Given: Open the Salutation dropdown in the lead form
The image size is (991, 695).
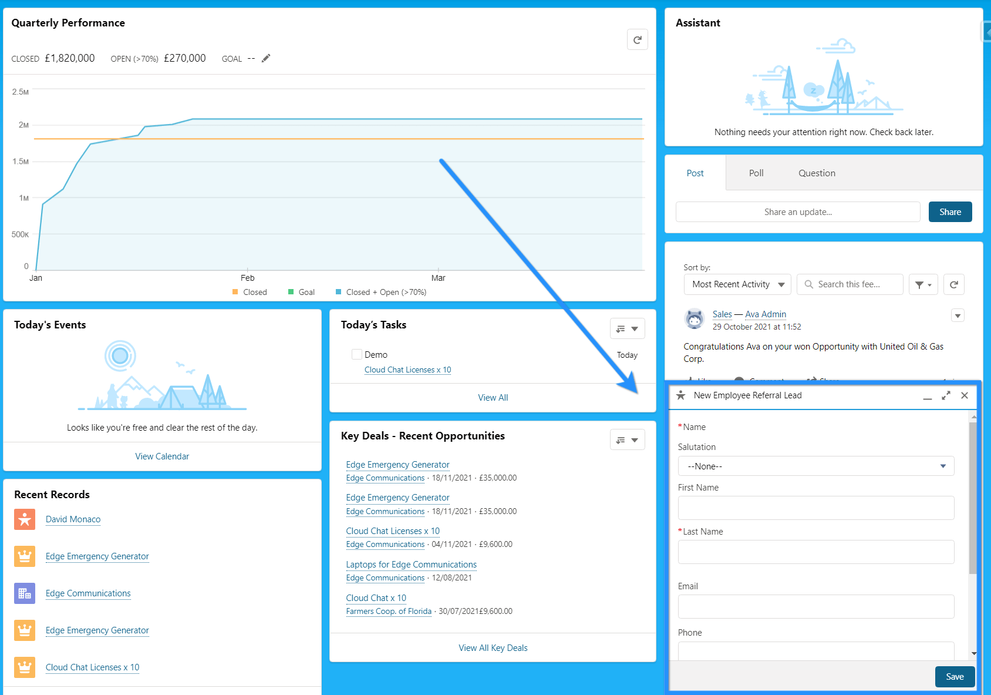Looking at the screenshot, I should [815, 466].
